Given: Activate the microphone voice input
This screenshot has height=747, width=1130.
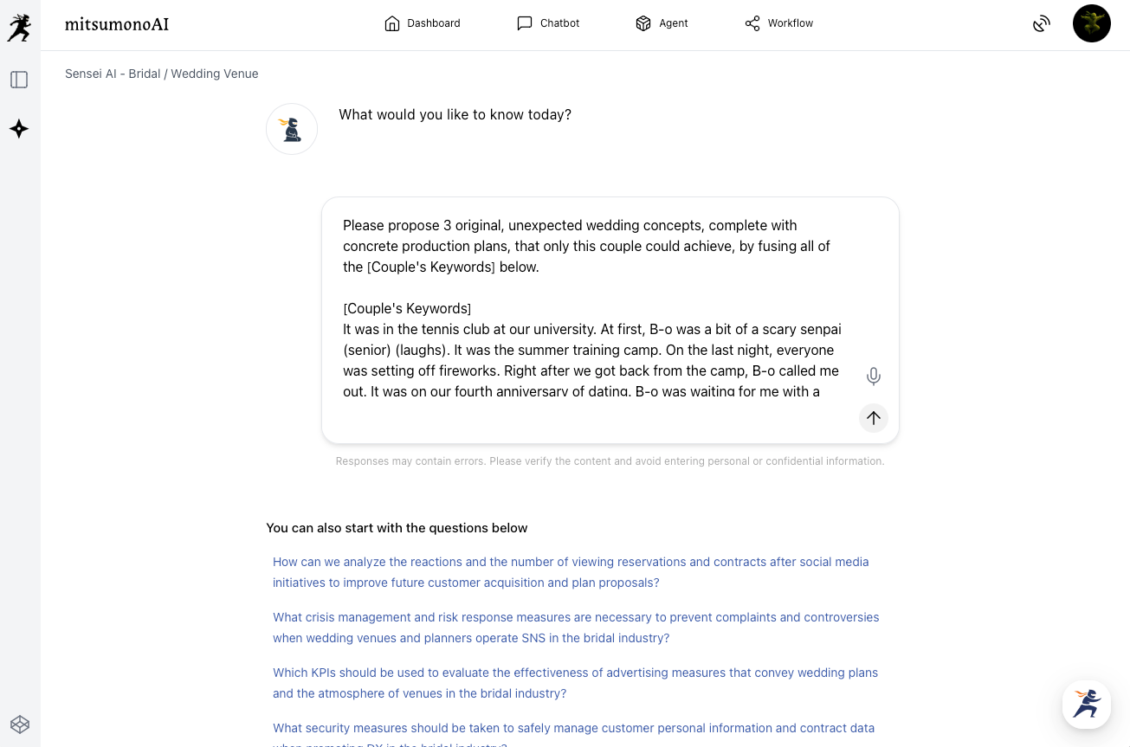Looking at the screenshot, I should coord(874,377).
